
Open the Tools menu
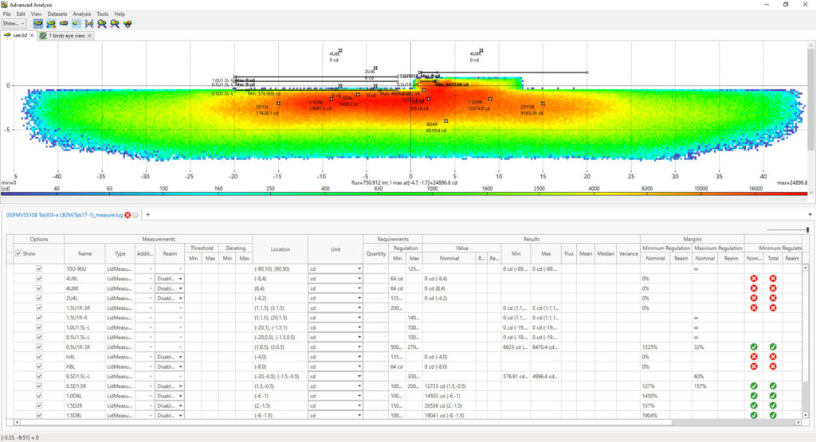pos(103,14)
